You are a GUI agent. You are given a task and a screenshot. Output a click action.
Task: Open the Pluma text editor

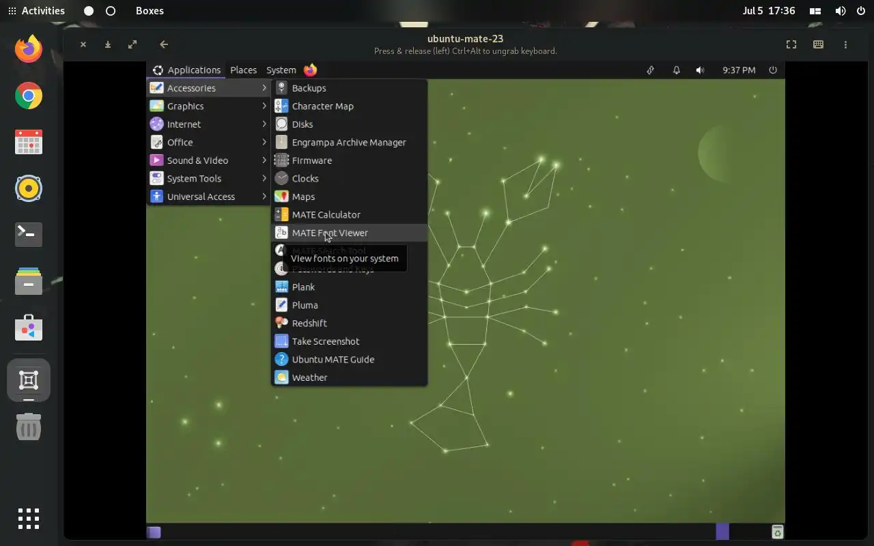[x=350, y=305]
